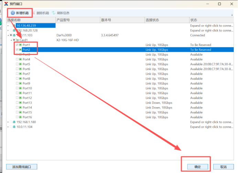Click the 刷新信息 refresh info button

pos(61,13)
